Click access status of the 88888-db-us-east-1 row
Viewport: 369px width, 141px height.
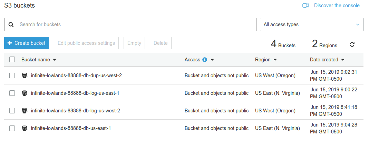click(216, 128)
